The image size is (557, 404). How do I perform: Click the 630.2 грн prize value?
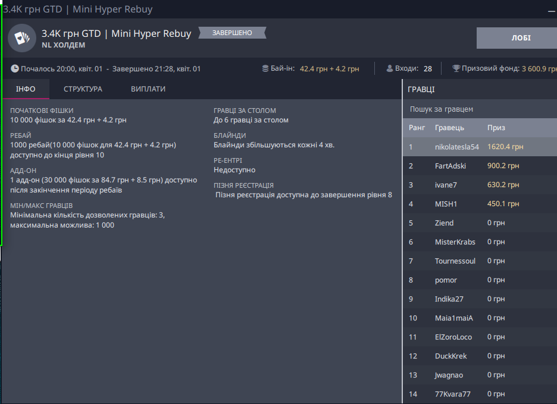(503, 185)
